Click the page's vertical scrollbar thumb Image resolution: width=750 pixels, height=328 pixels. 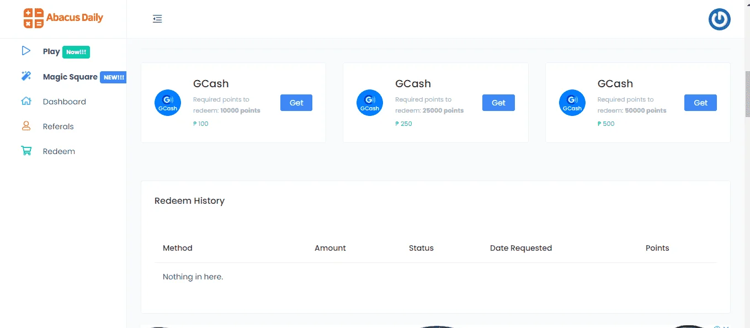tap(747, 94)
